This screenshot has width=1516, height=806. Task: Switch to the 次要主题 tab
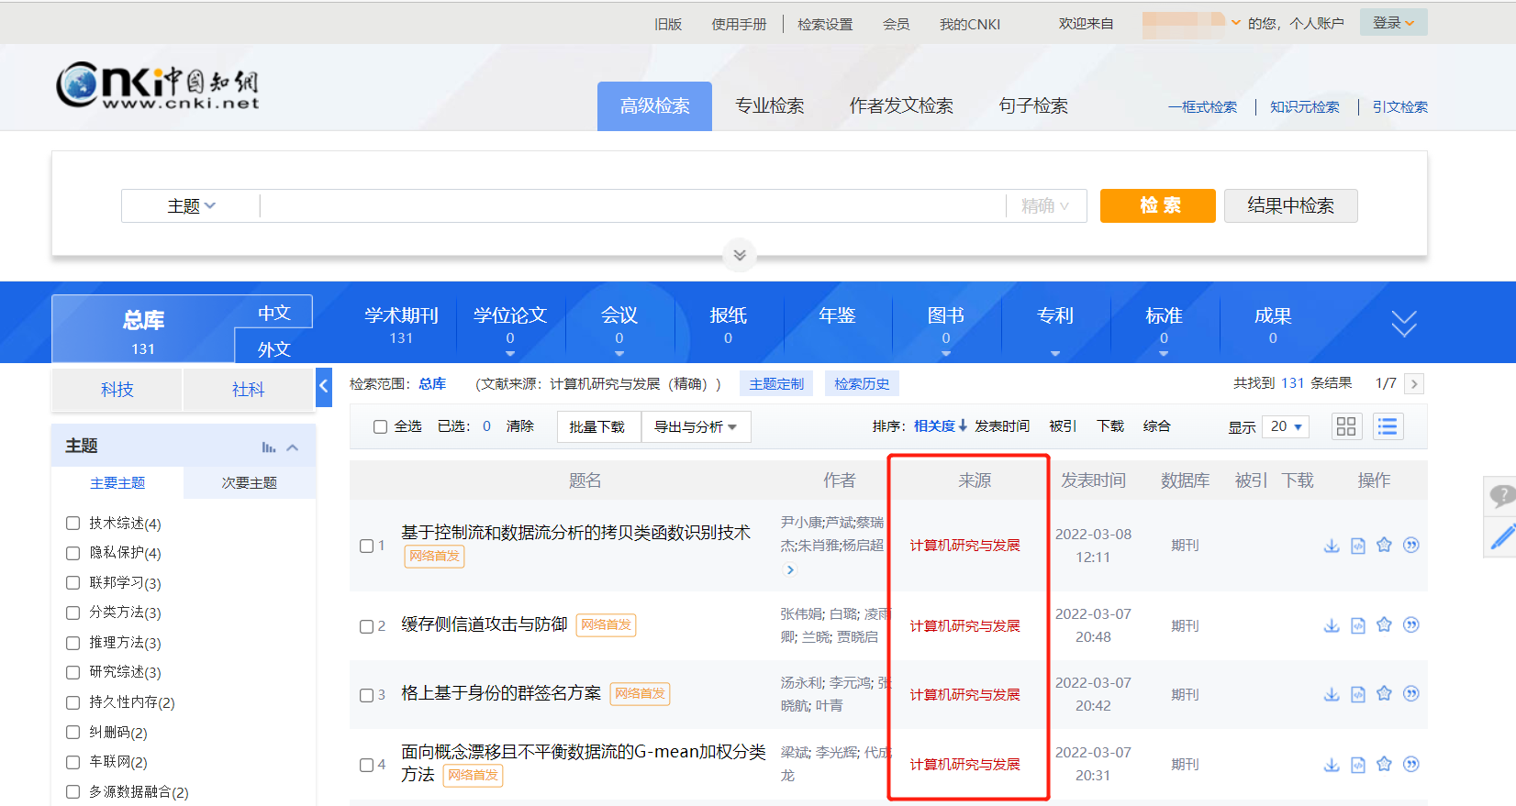(x=250, y=483)
